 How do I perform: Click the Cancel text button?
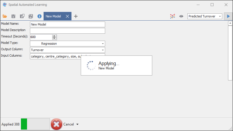(69, 124)
